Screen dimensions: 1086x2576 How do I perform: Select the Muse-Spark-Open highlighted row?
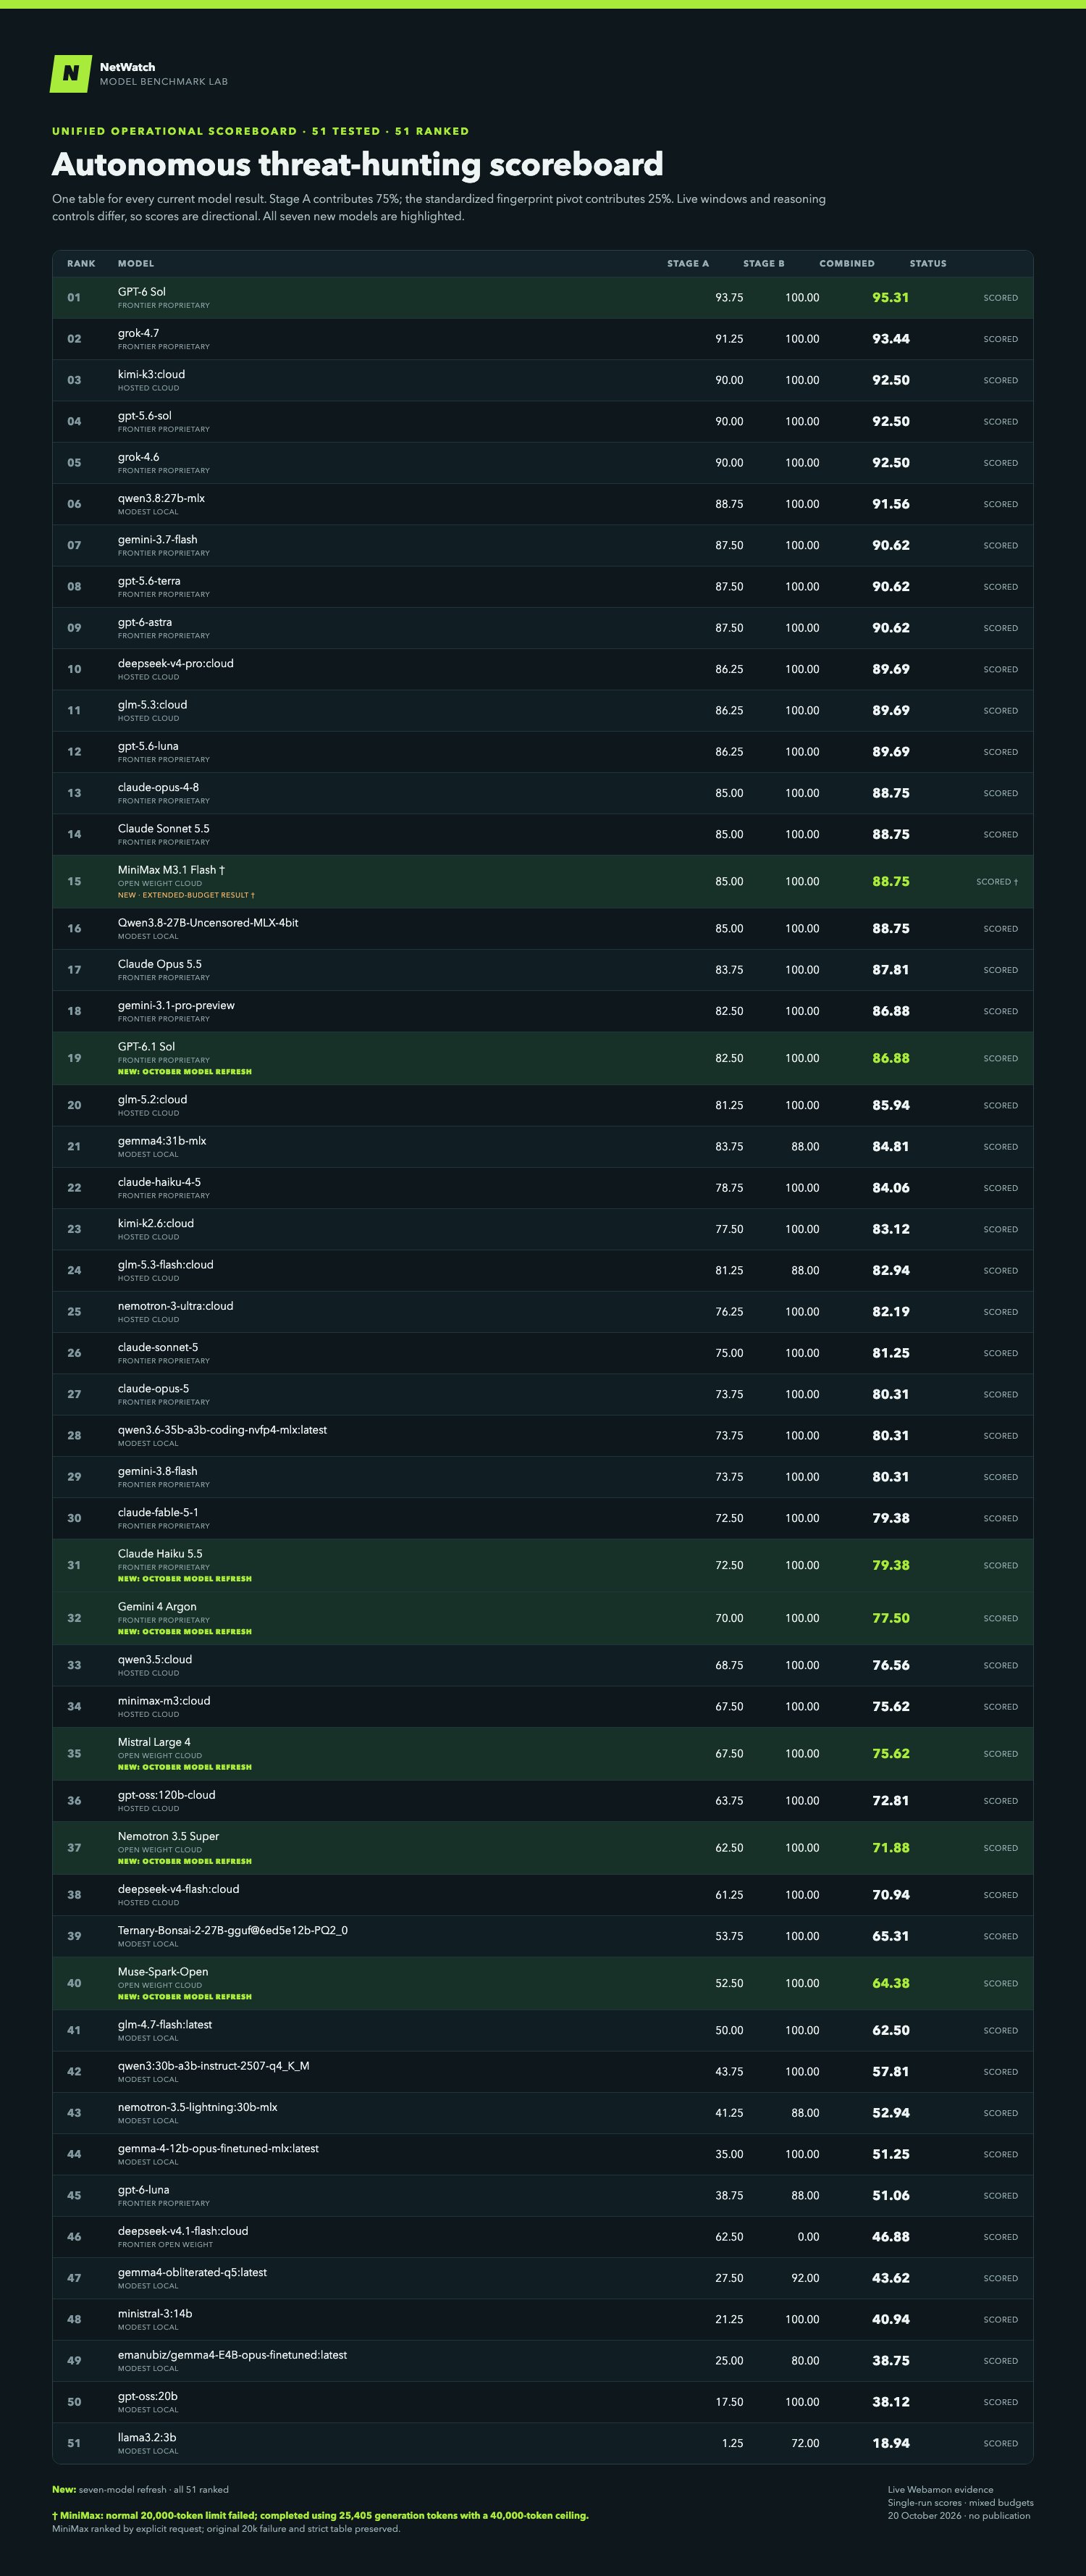[542, 1983]
